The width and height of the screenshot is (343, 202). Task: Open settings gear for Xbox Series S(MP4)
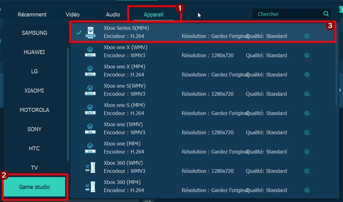point(307,36)
